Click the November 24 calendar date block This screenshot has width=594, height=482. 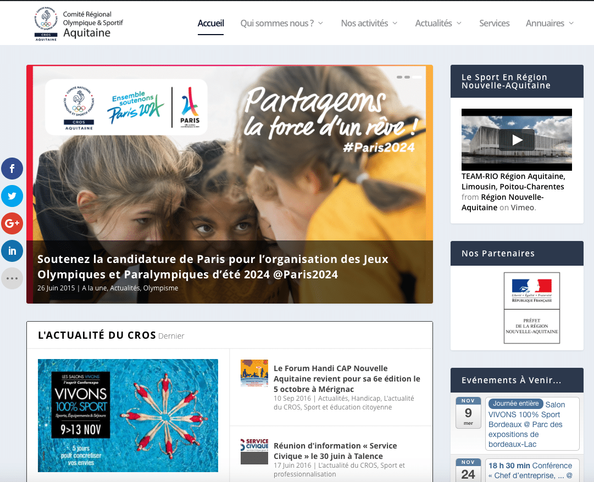click(x=468, y=470)
